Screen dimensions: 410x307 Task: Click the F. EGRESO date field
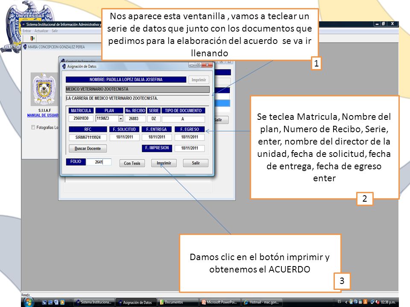click(x=190, y=137)
